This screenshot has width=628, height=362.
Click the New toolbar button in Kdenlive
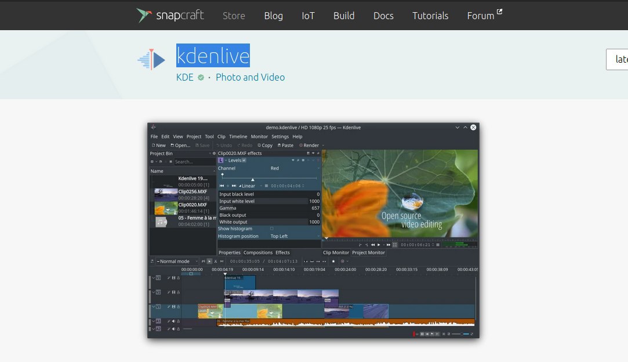pos(159,146)
